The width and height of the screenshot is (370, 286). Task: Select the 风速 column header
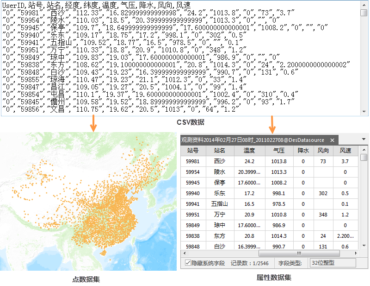pos(345,151)
